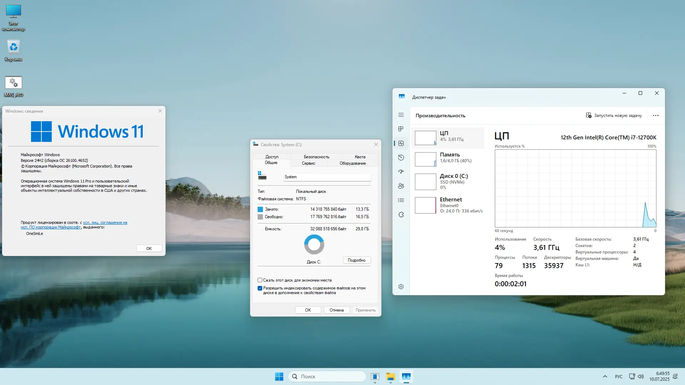
Task: Click the System drive name field
Action: pos(327,177)
